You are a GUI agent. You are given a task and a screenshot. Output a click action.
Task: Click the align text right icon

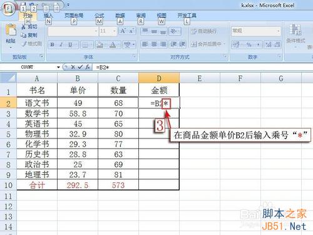tap(163, 44)
